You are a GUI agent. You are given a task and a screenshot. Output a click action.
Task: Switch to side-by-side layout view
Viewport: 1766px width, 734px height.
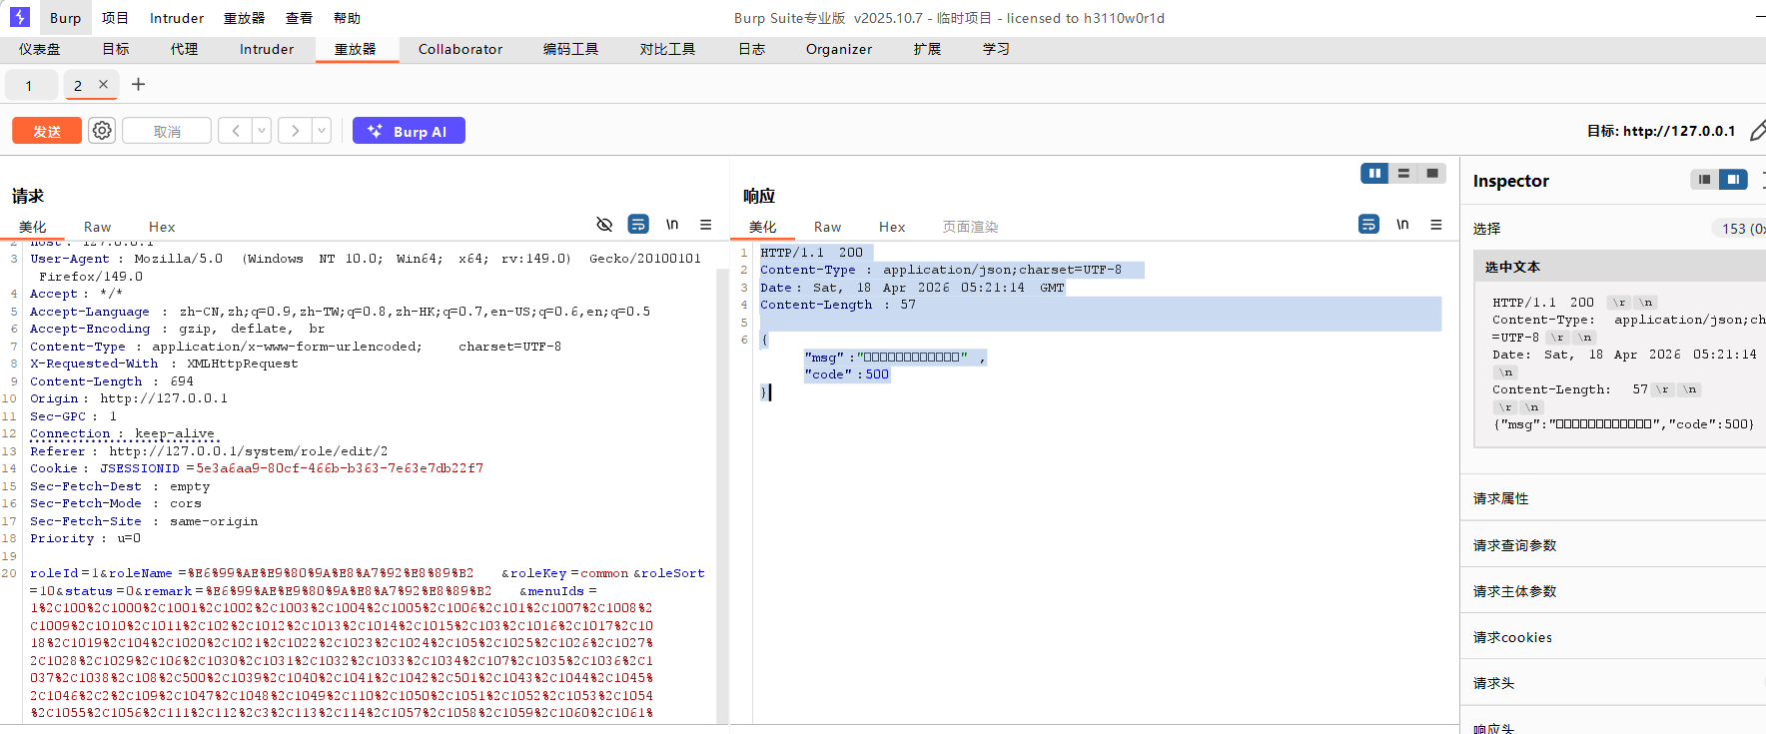[1374, 174]
